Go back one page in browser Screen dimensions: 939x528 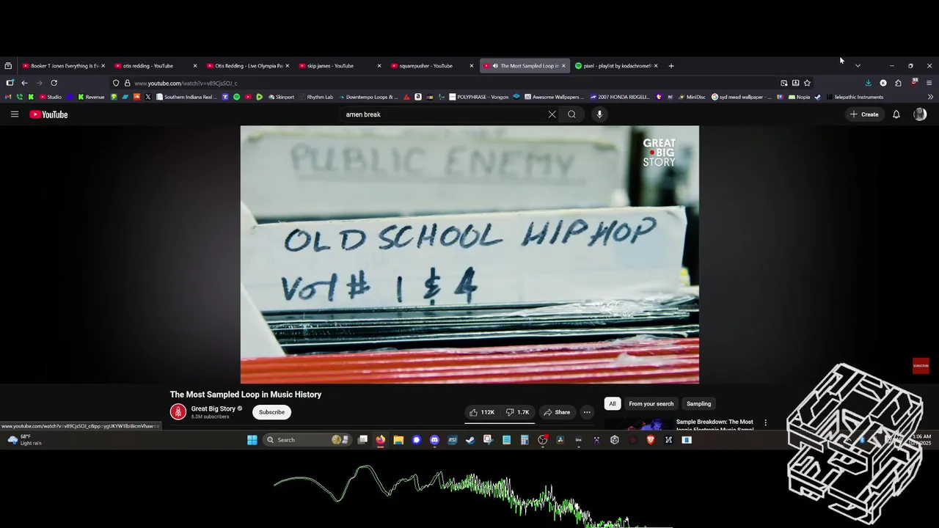point(24,83)
